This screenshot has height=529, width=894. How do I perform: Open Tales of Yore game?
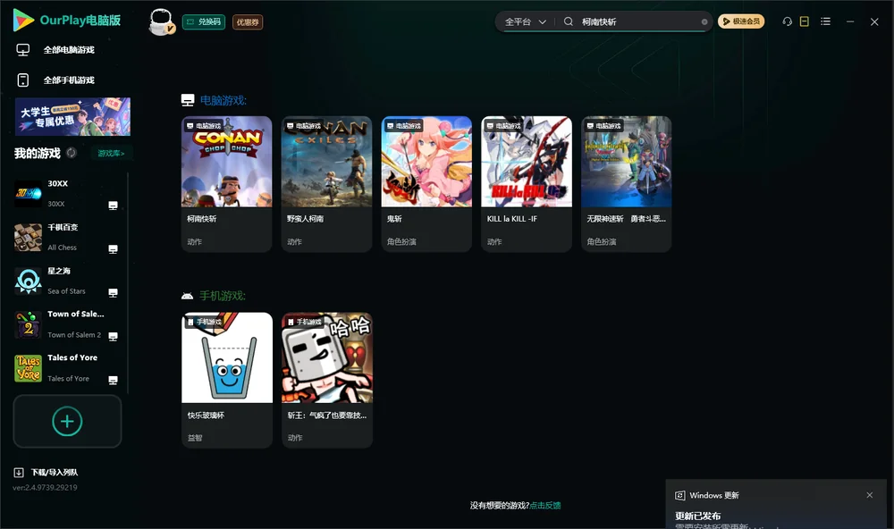(x=67, y=367)
